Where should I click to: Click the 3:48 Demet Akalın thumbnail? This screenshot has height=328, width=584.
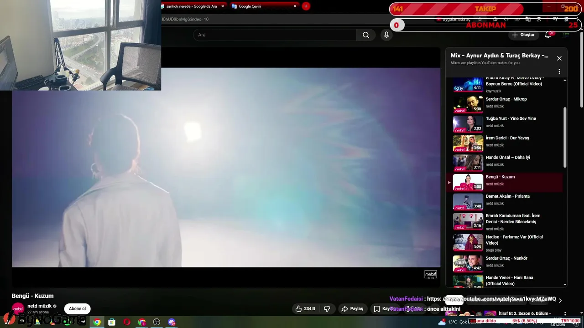click(x=468, y=201)
